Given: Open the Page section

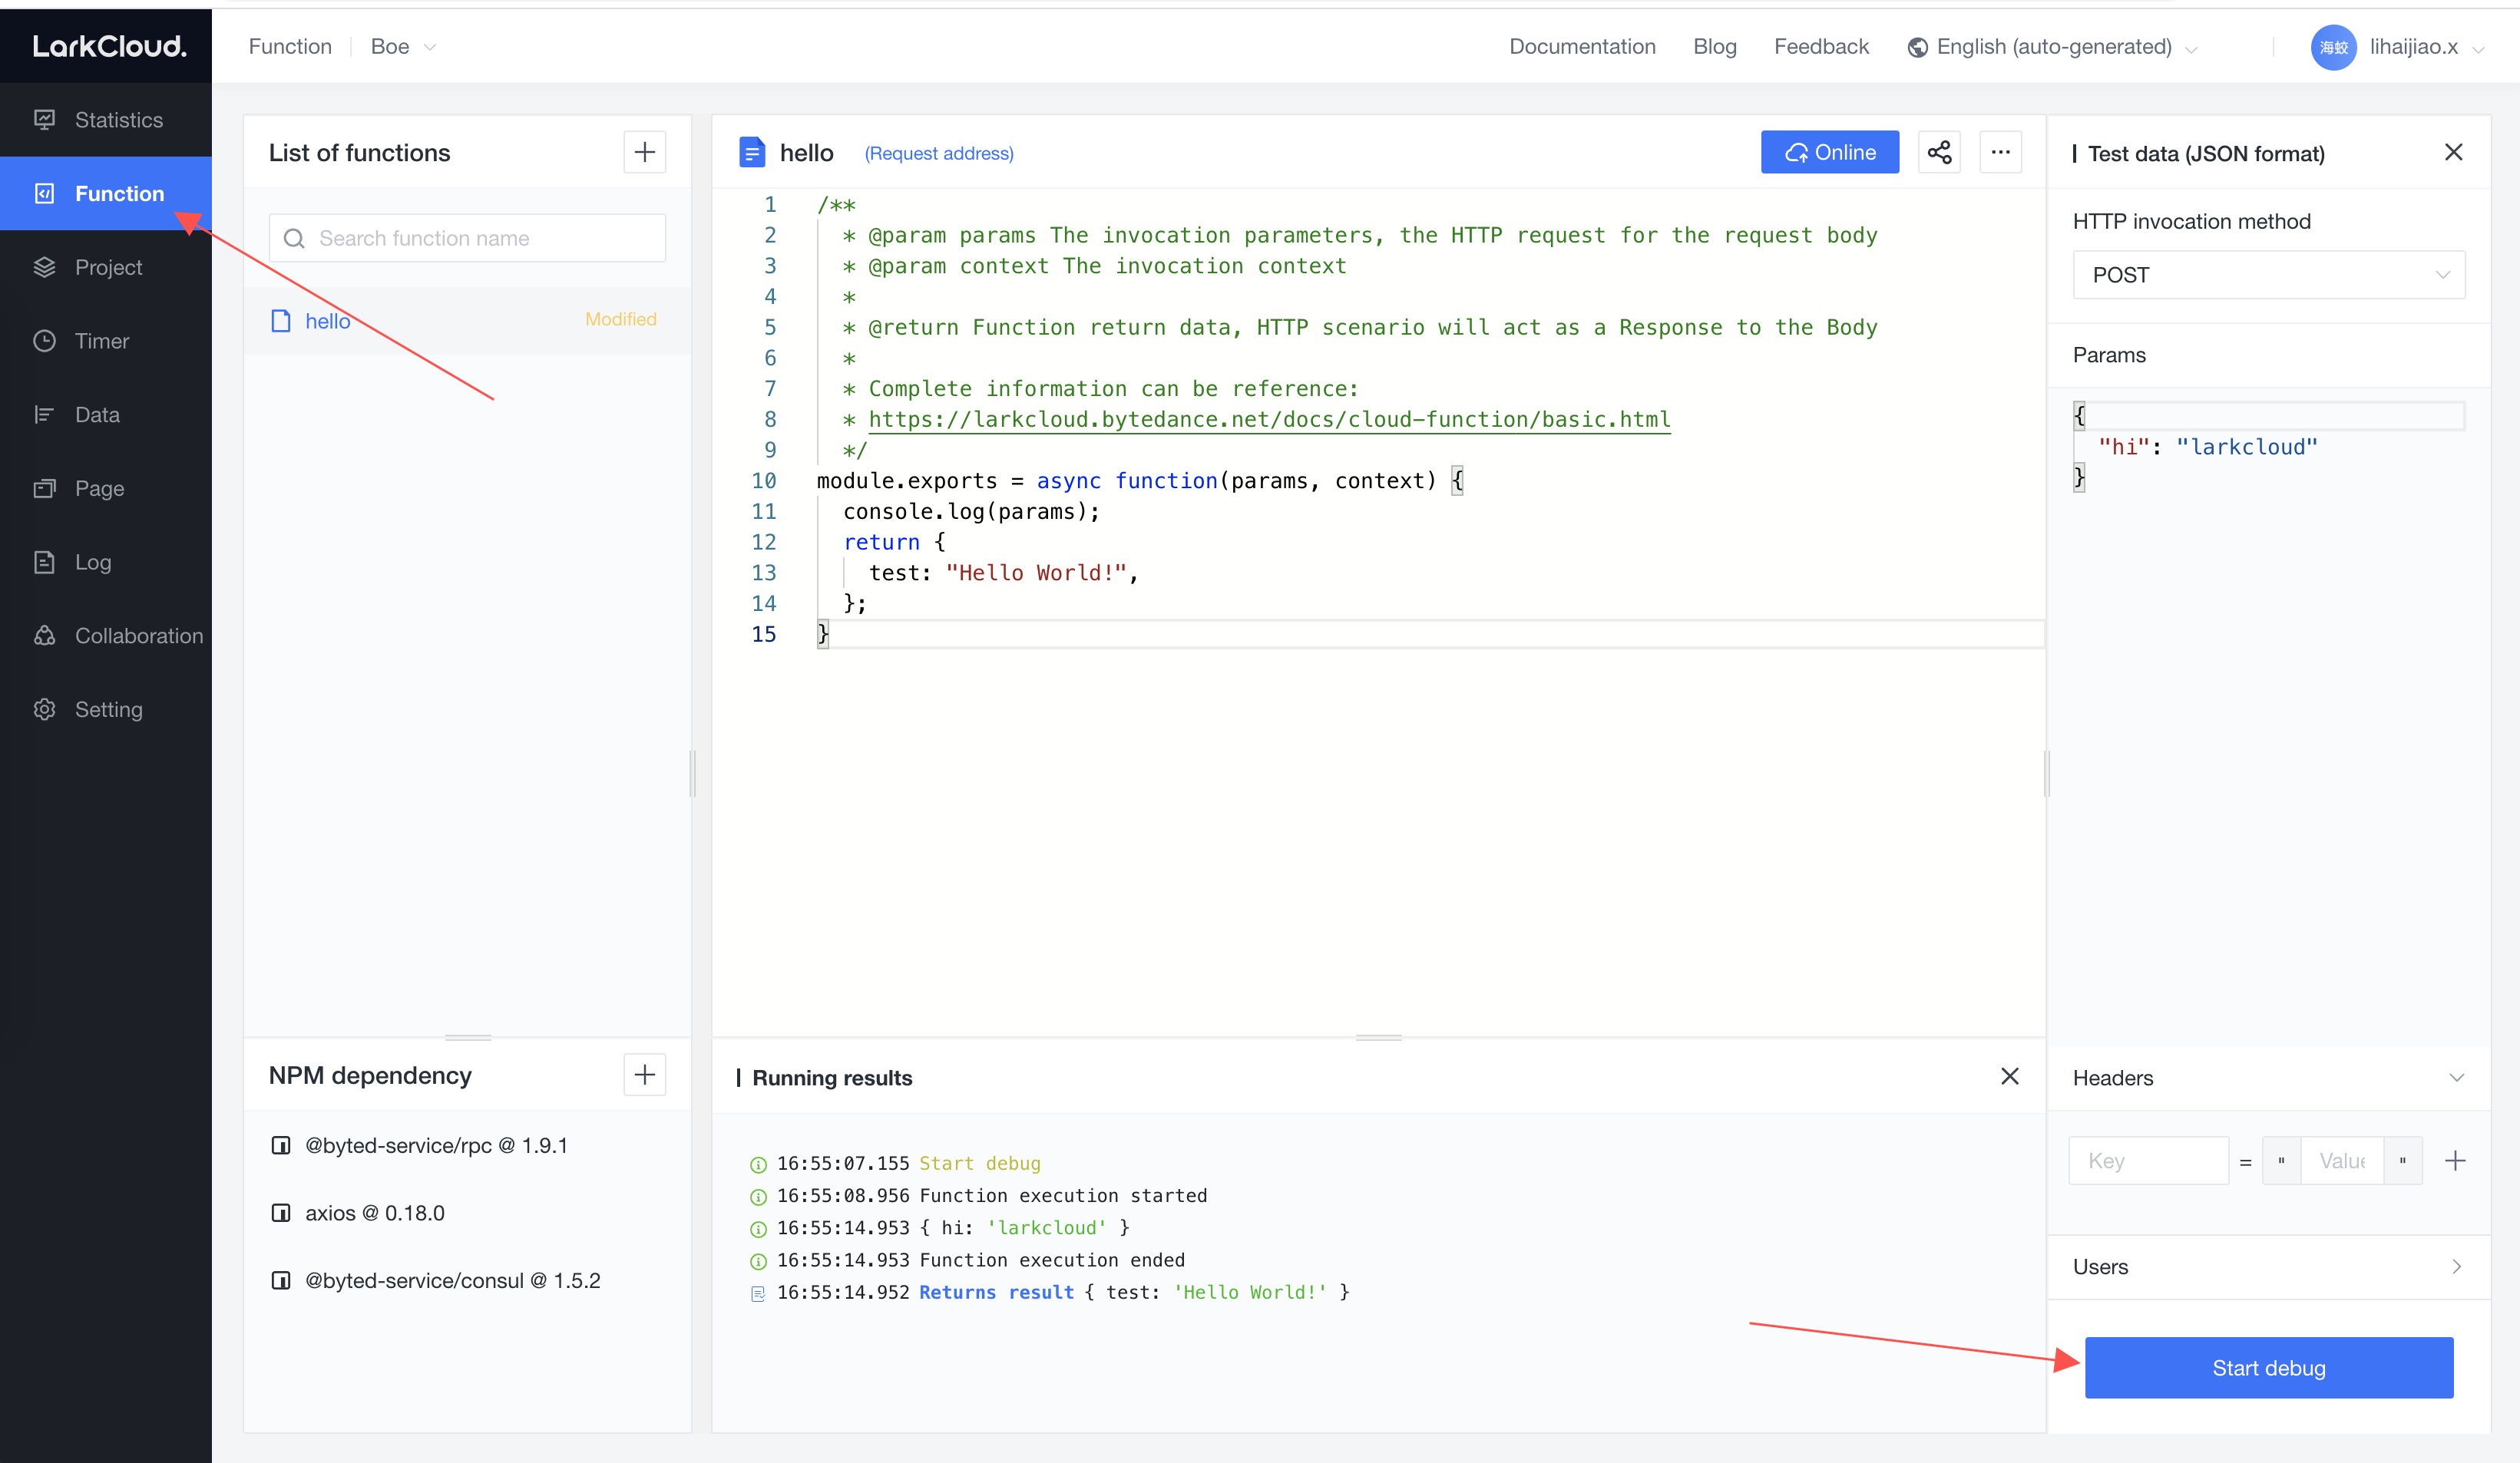Looking at the screenshot, I should tap(105, 488).
